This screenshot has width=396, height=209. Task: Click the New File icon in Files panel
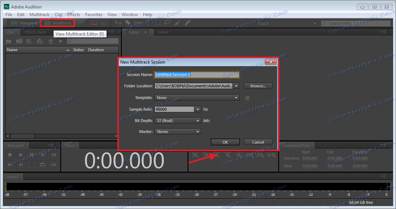point(29,41)
